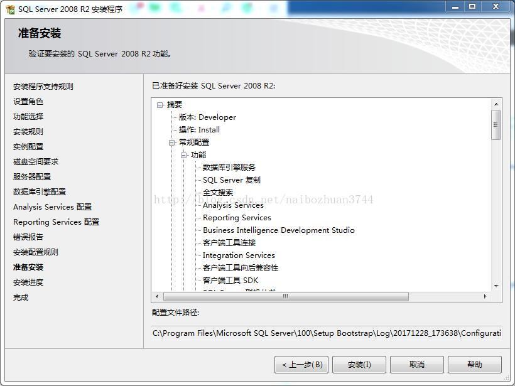This screenshot has width=515, height=386.
Task: Collapse the 常规配置 tree node
Action: coord(172,142)
